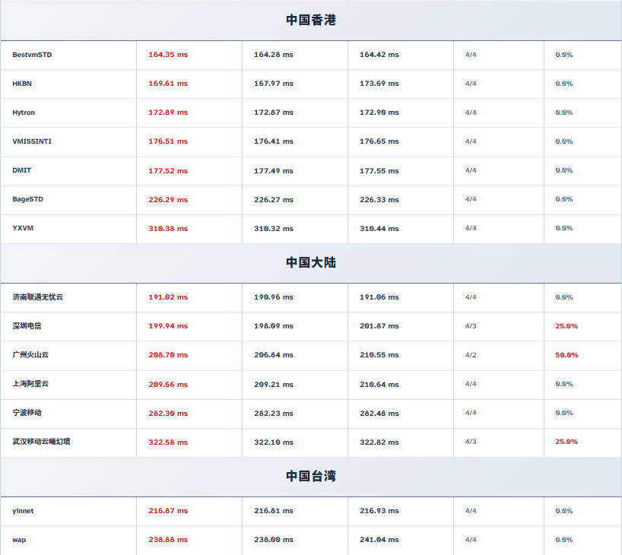Image resolution: width=622 pixels, height=555 pixels.
Task: Click the 济南联通无忧云 node name
Action: 37,297
